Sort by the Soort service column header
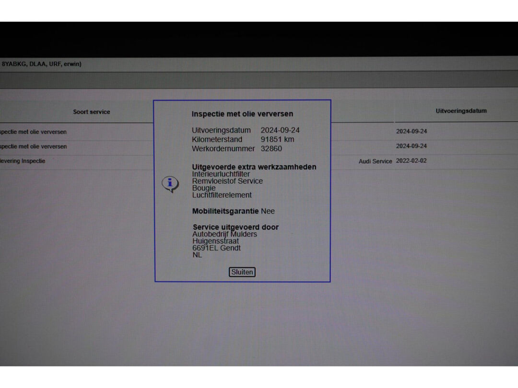This screenshot has height=388, width=518. [x=91, y=112]
